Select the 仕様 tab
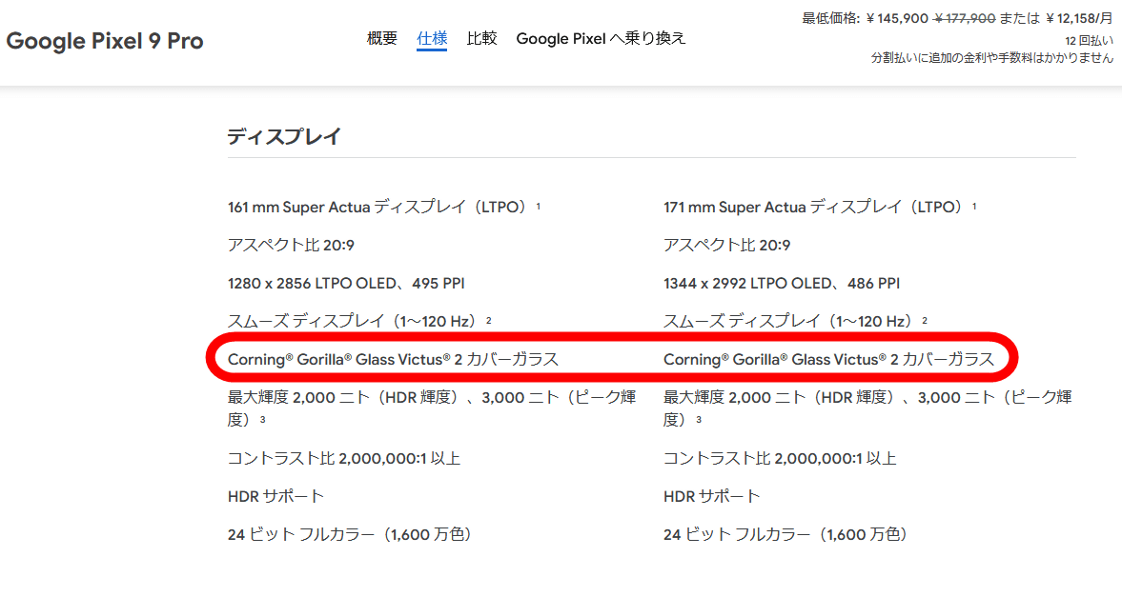The width and height of the screenshot is (1122, 597). coord(432,39)
